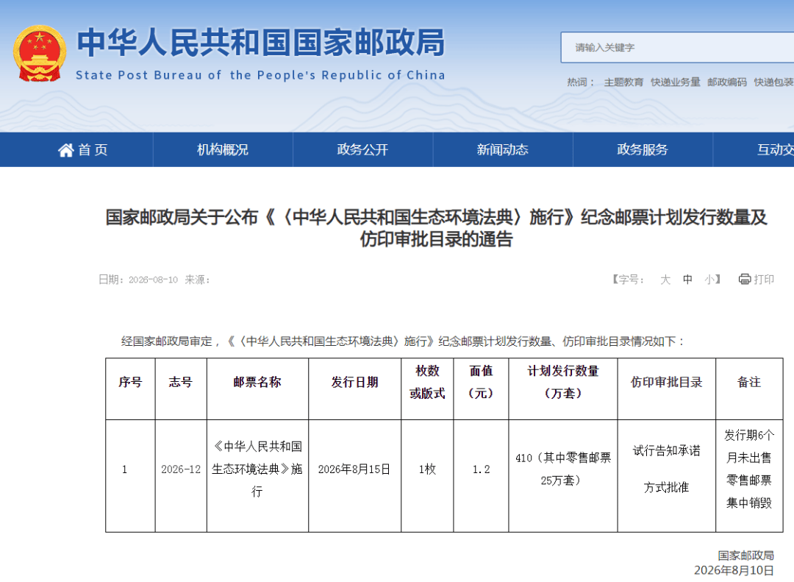This screenshot has width=794, height=582.
Task: Open the 政务服务 menu
Action: (643, 150)
